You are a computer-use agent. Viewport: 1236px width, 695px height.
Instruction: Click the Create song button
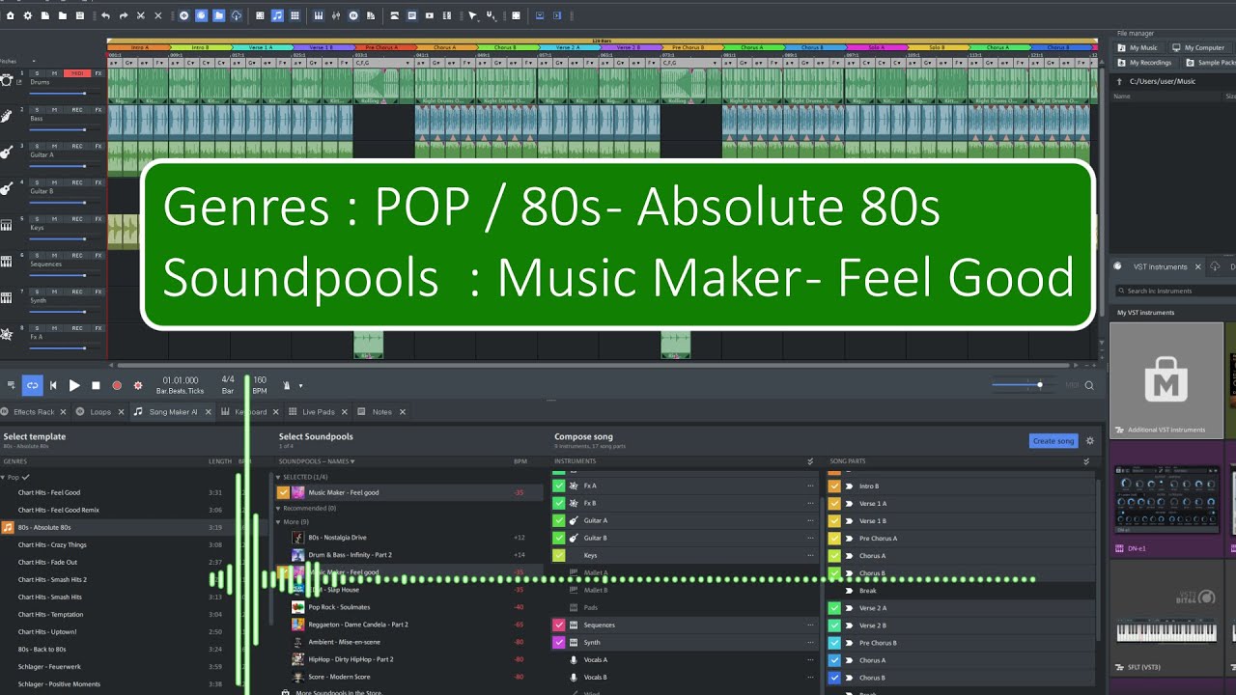1053,441
